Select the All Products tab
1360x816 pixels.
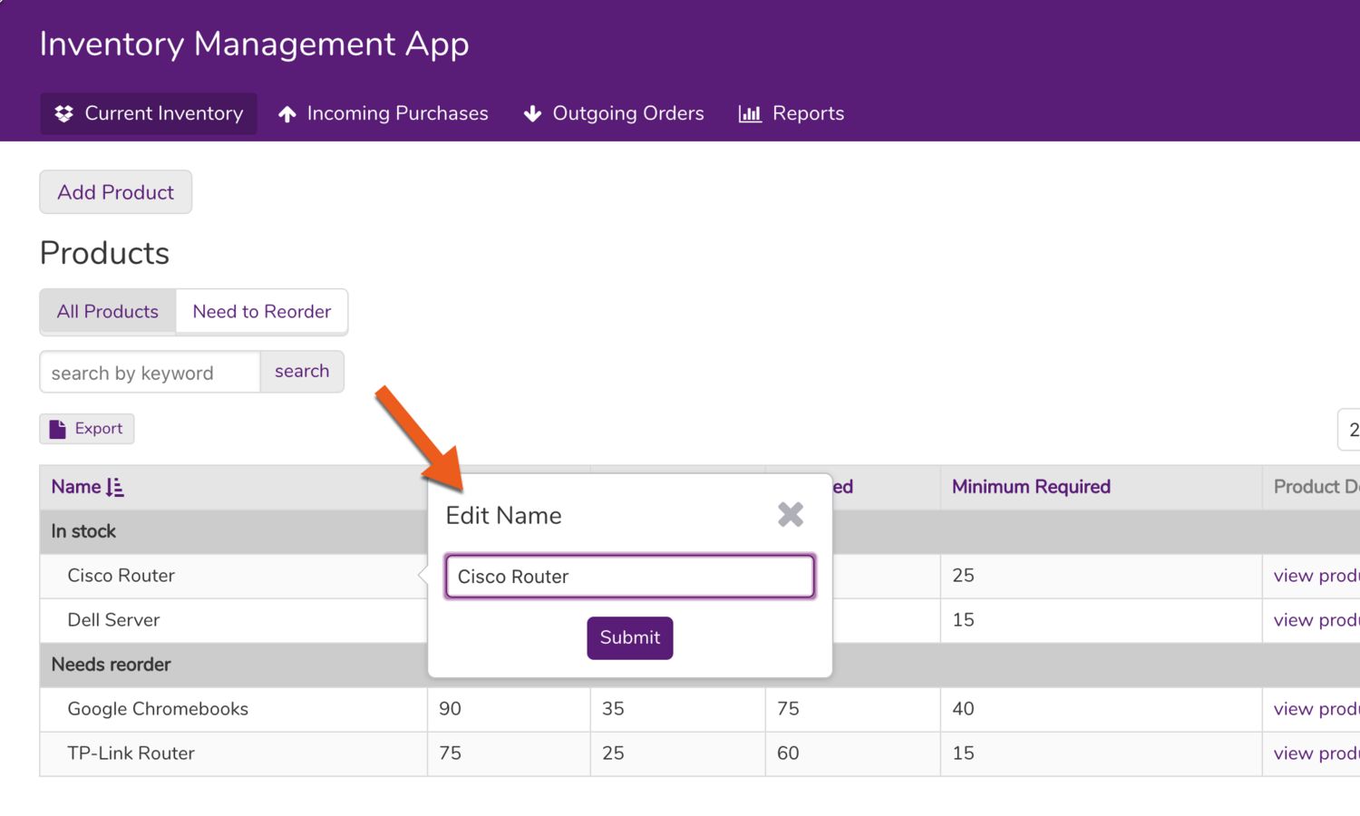pyautogui.click(x=108, y=312)
